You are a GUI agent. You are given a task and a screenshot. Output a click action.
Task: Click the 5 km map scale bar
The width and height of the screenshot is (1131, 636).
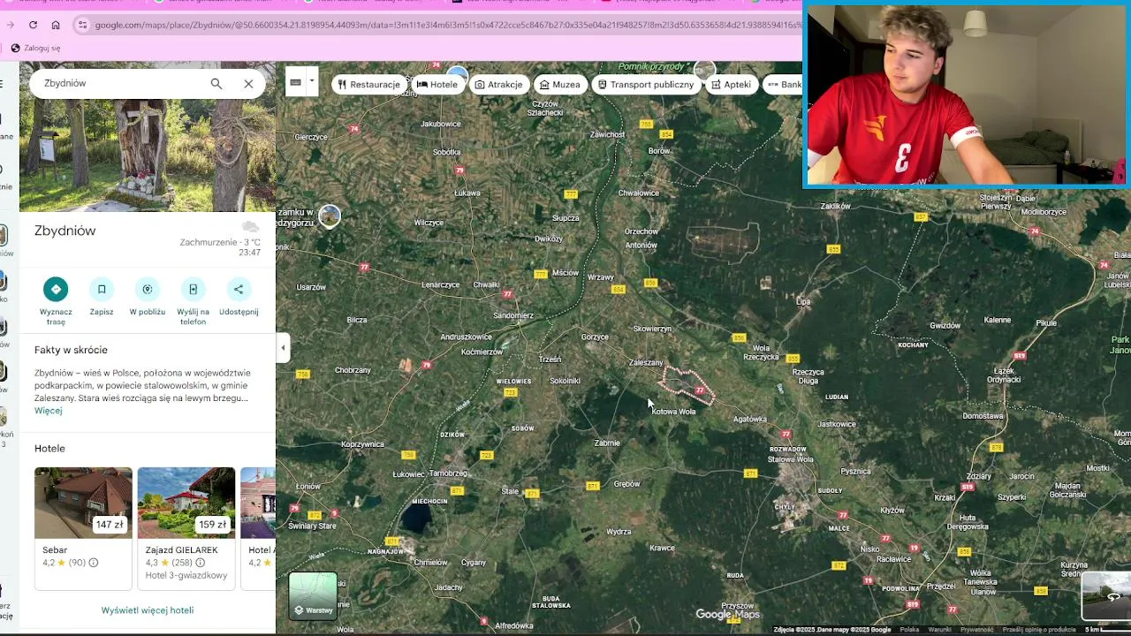pos(1106,630)
